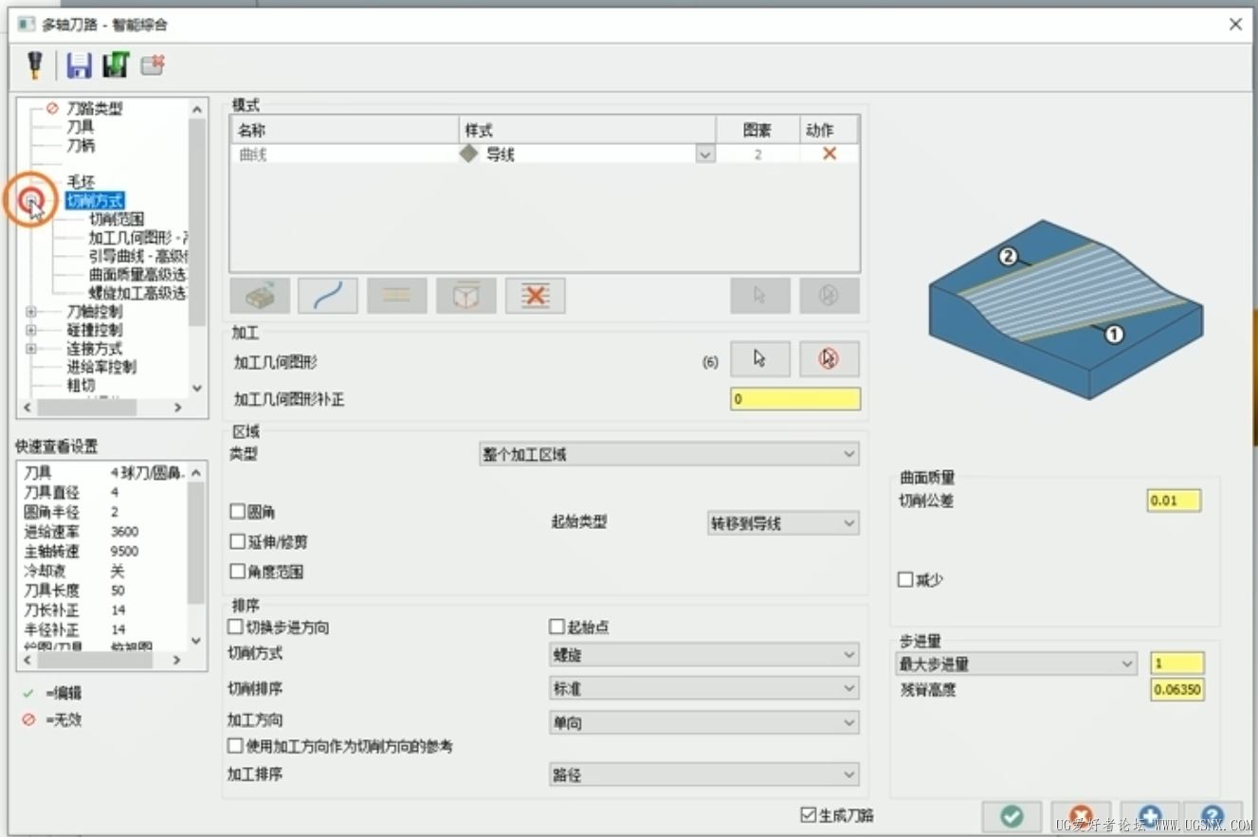1258x837 pixels.
Task: Open the 样式 dropdown showing 导线
Action: coord(704,154)
